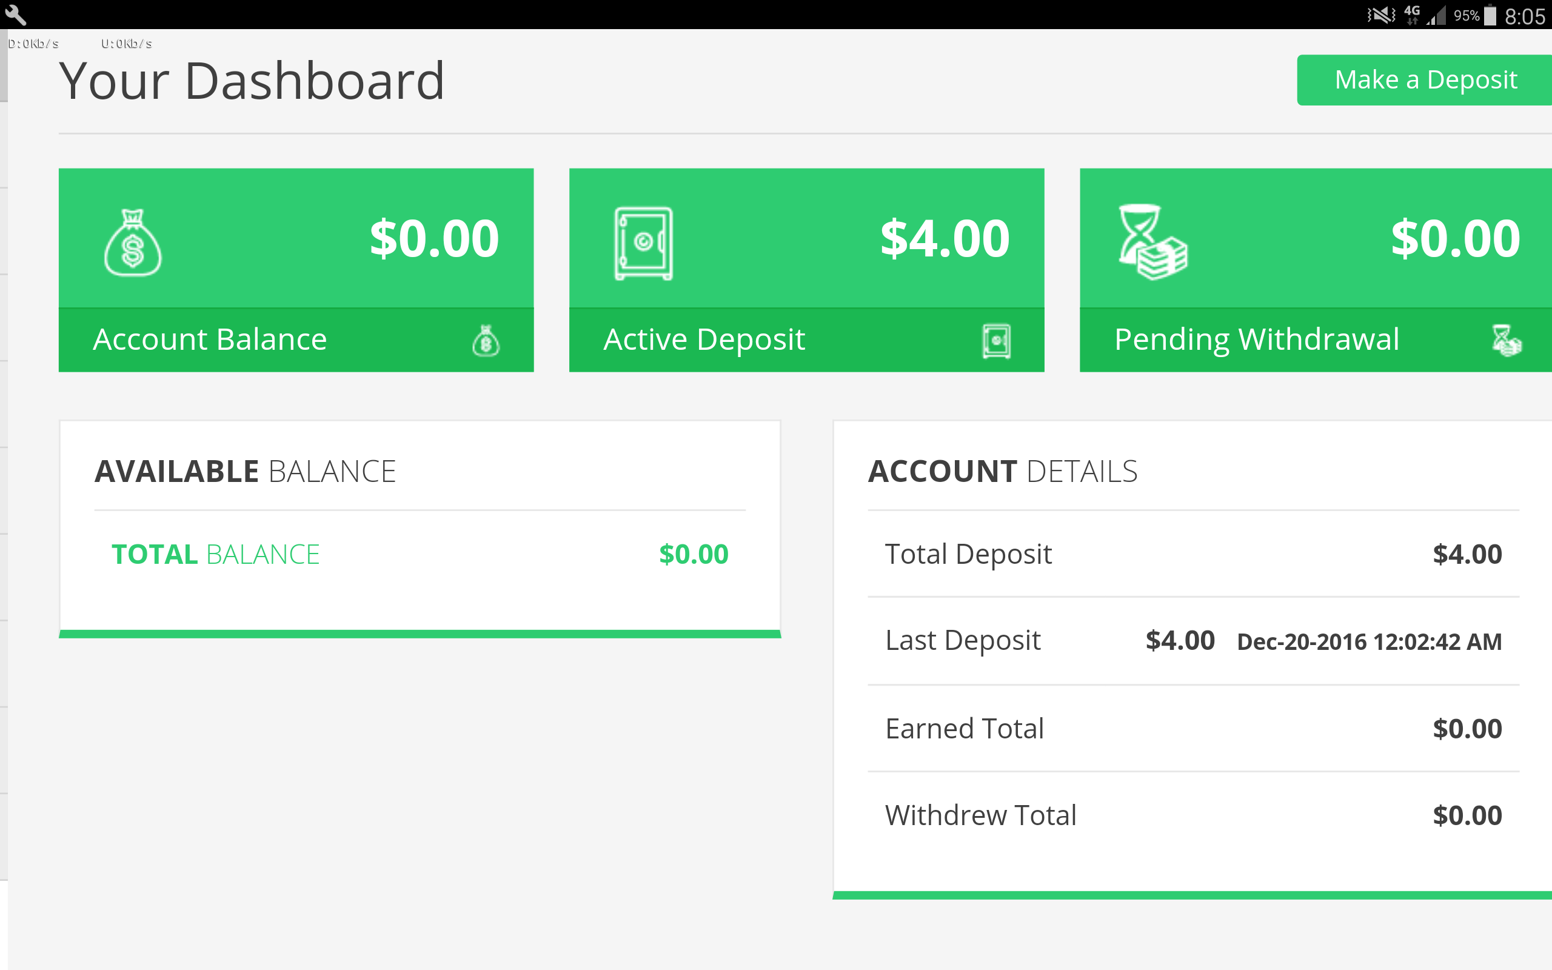The image size is (1552, 970).
Task: Click small money bag icon beside Account Balance
Action: click(x=486, y=341)
